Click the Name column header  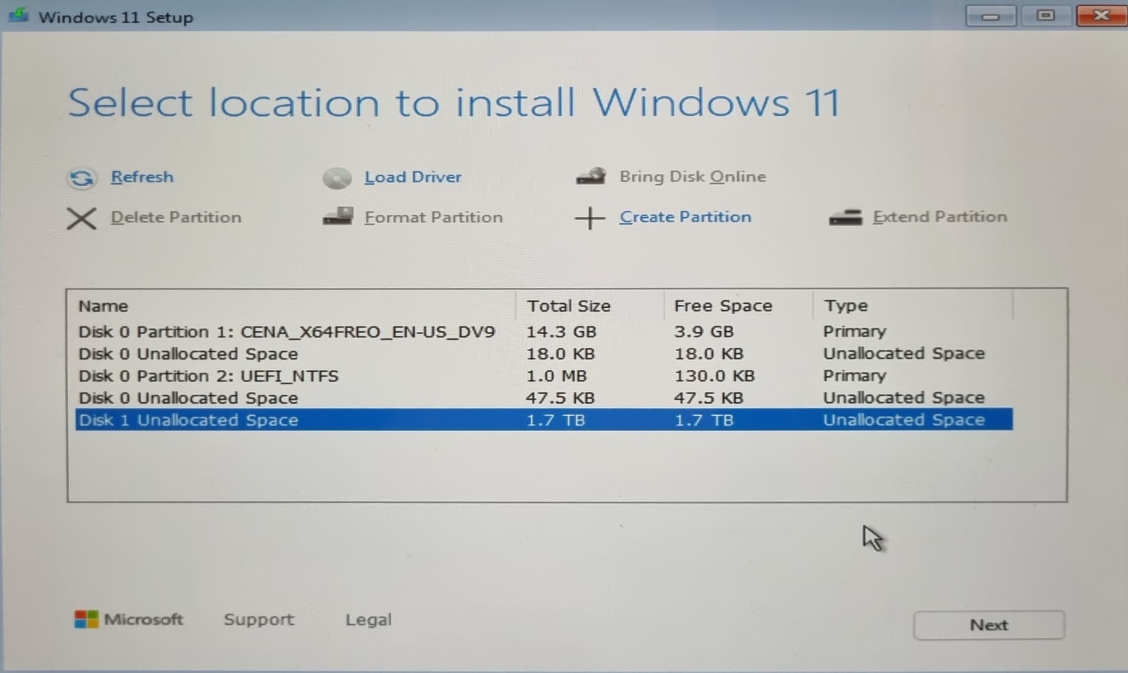(292, 306)
